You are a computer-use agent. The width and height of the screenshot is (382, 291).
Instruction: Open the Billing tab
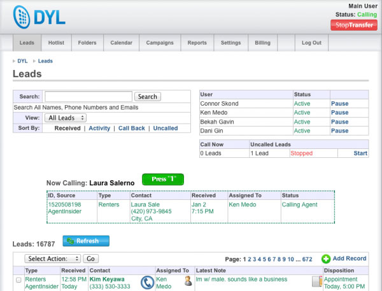[262, 43]
